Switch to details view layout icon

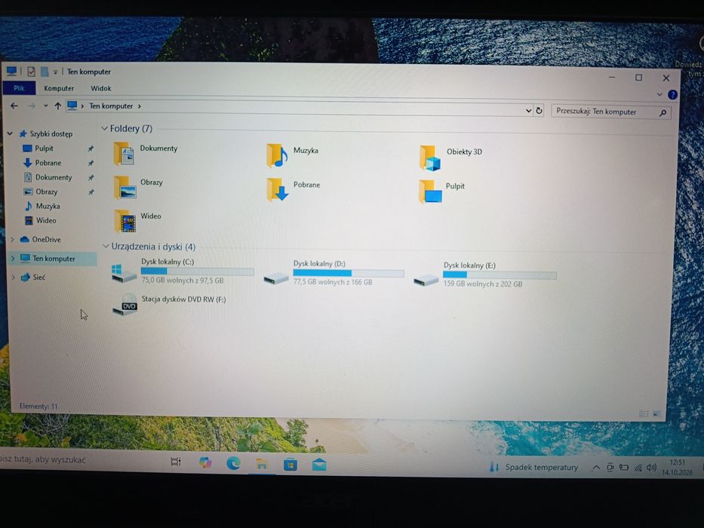pyautogui.click(x=644, y=413)
